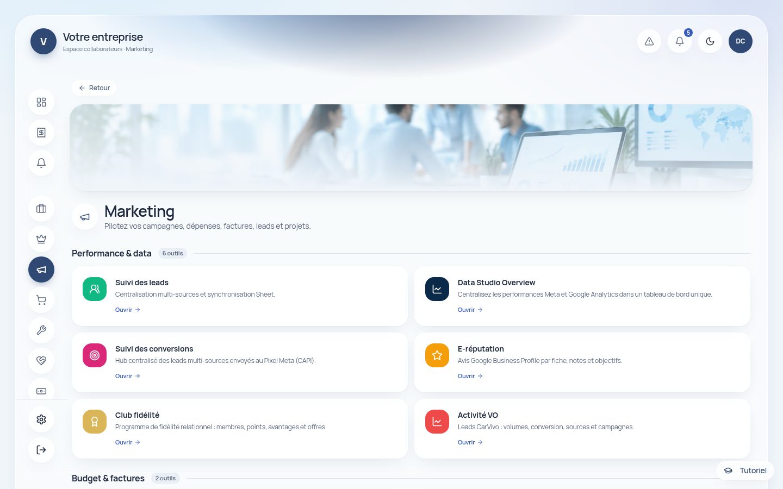This screenshot has width=783, height=489.
Task: Click the Performance & data section heading
Action: [111, 253]
